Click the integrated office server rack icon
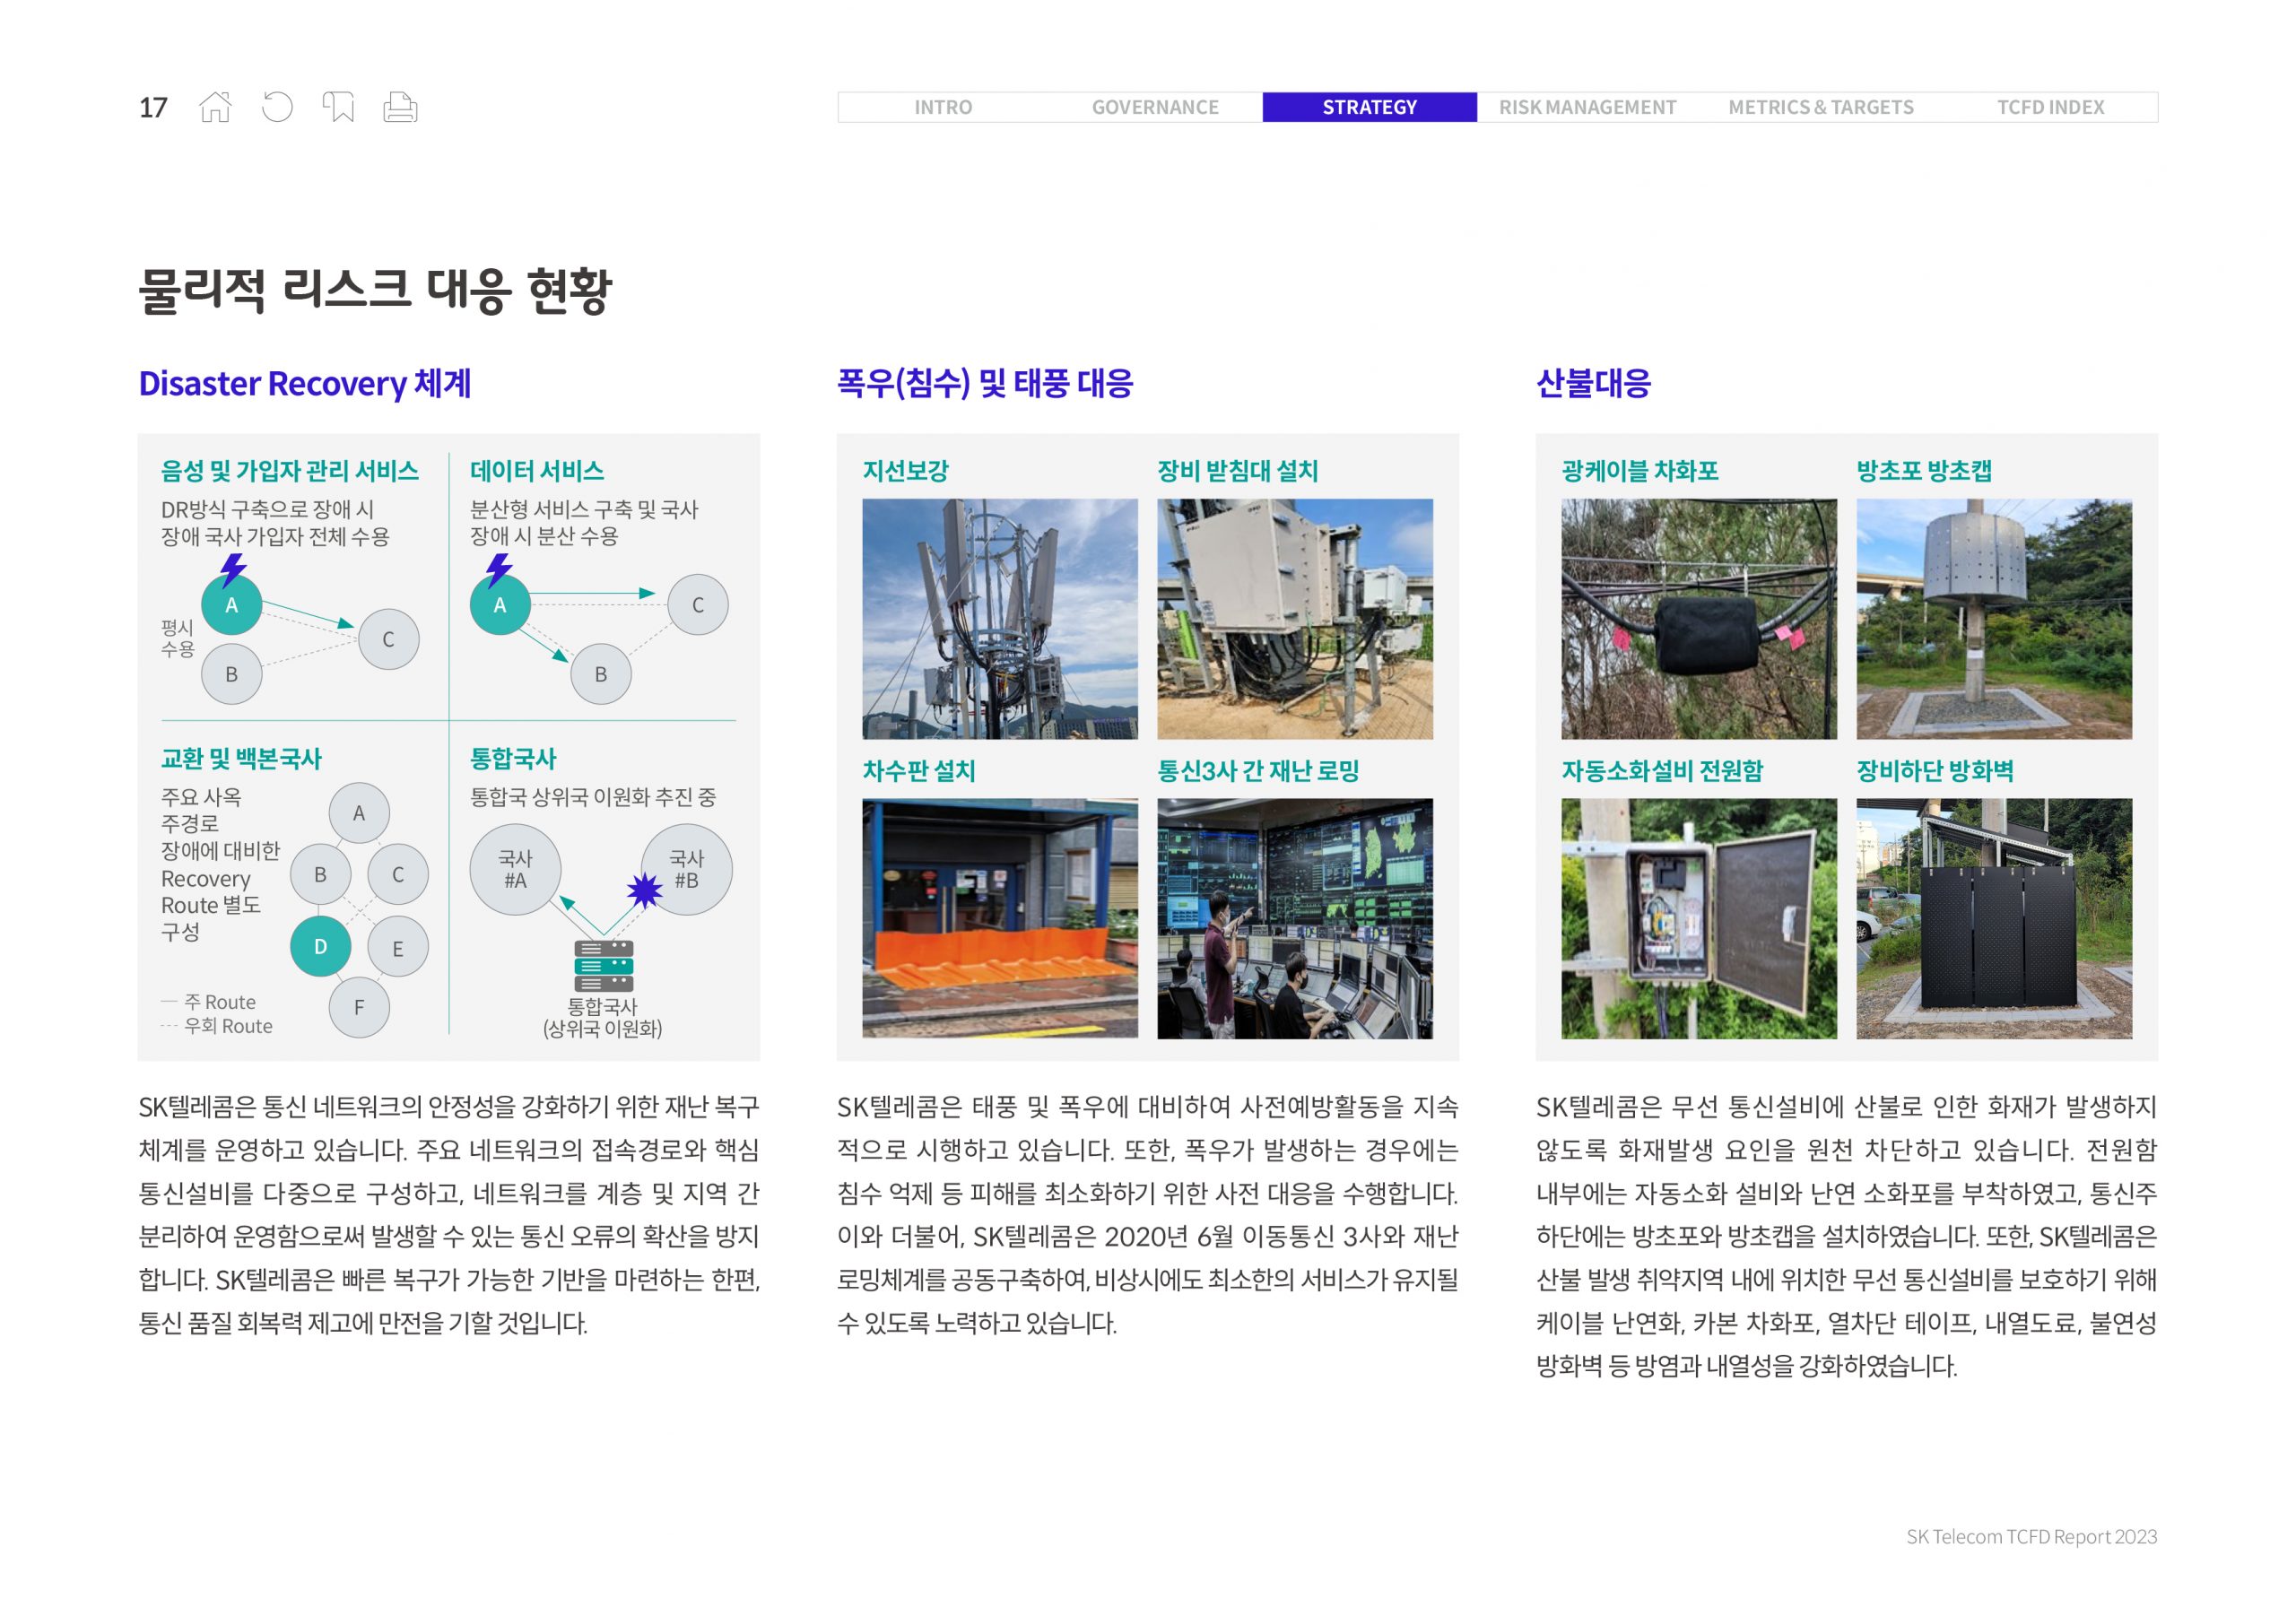This screenshot has height=1607, width=2296. (x=603, y=966)
